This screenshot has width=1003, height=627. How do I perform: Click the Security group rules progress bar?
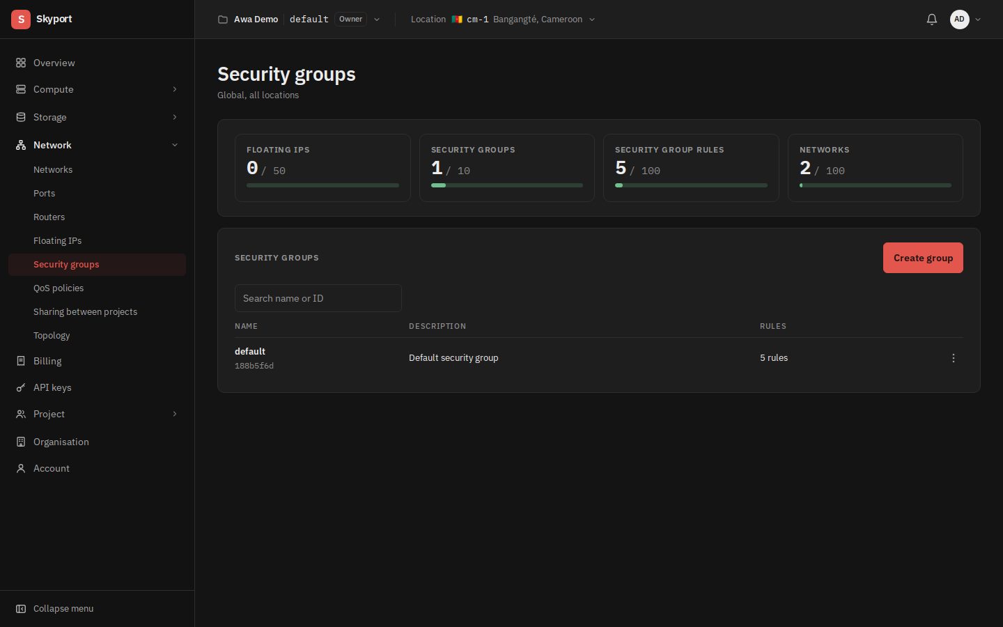pos(691,185)
